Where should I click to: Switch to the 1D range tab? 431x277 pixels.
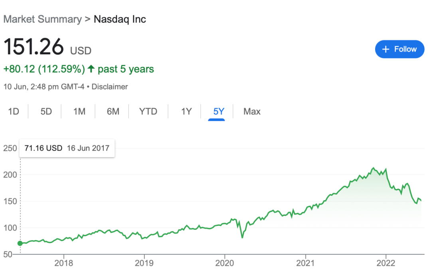(x=14, y=112)
